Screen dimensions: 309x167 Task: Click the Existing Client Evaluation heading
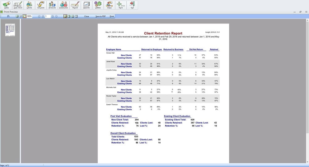click(177, 116)
